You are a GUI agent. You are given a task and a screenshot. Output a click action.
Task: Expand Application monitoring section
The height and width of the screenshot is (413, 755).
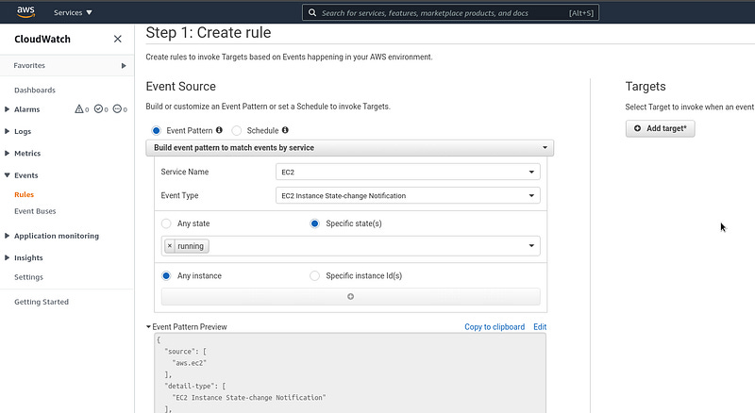click(x=7, y=236)
